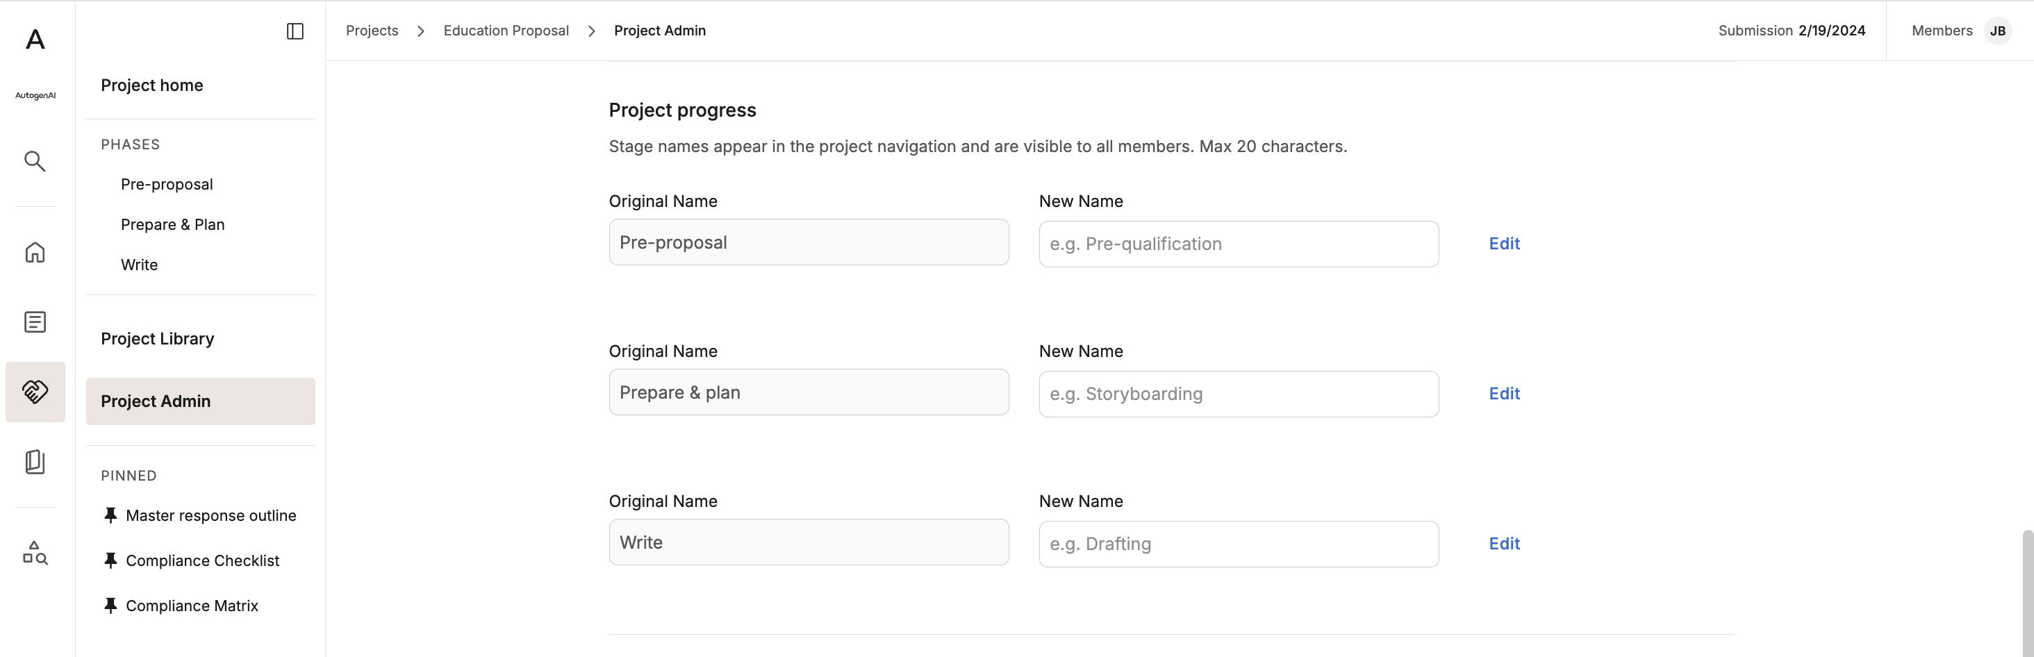This screenshot has height=657, width=2034.
Task: Select the Write phase
Action: click(x=139, y=265)
